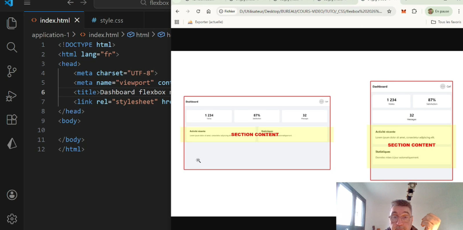
Task: Open the VS Code hamburger menu
Action: click(27, 3)
